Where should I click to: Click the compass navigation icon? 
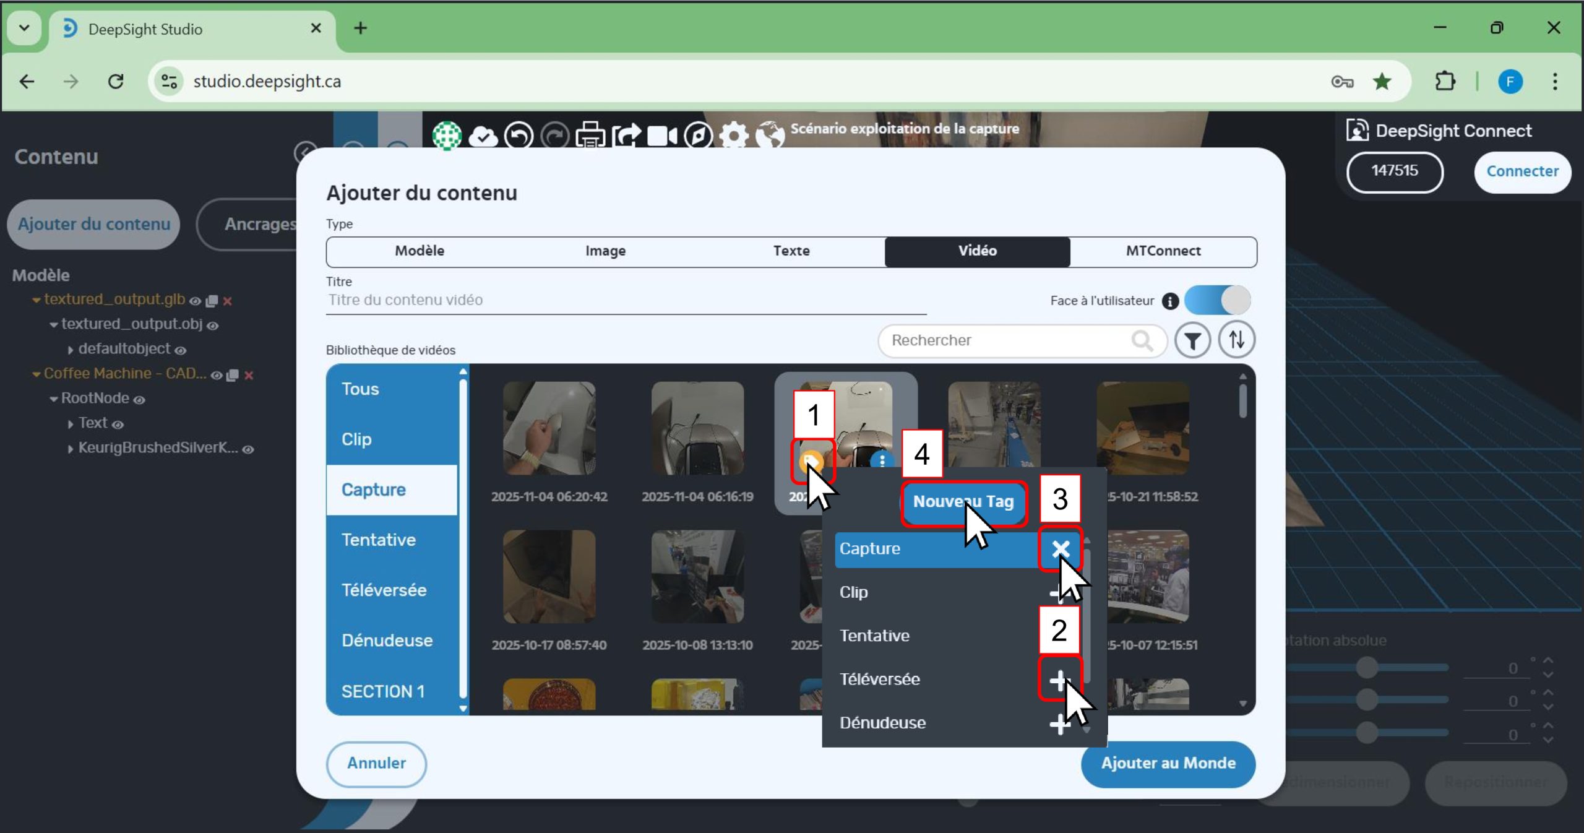(699, 136)
